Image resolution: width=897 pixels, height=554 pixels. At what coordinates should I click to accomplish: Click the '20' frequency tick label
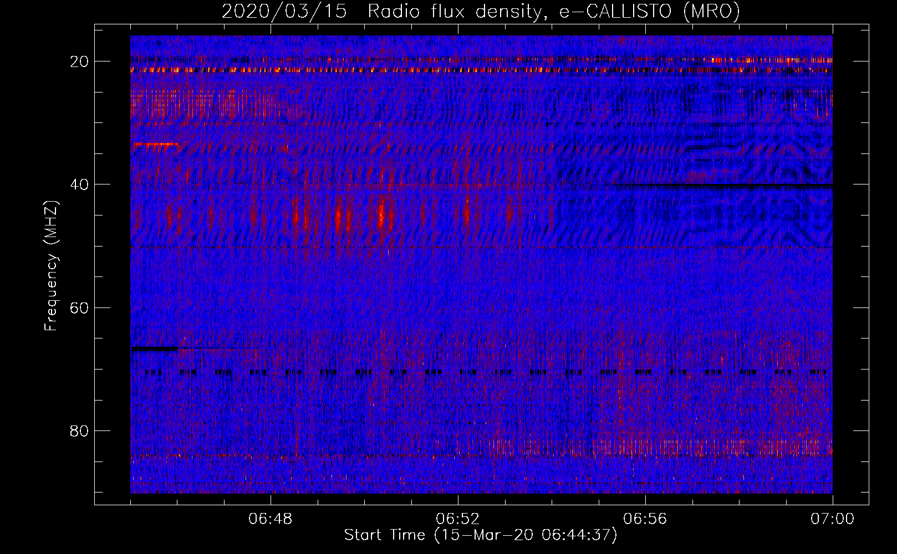coord(80,61)
